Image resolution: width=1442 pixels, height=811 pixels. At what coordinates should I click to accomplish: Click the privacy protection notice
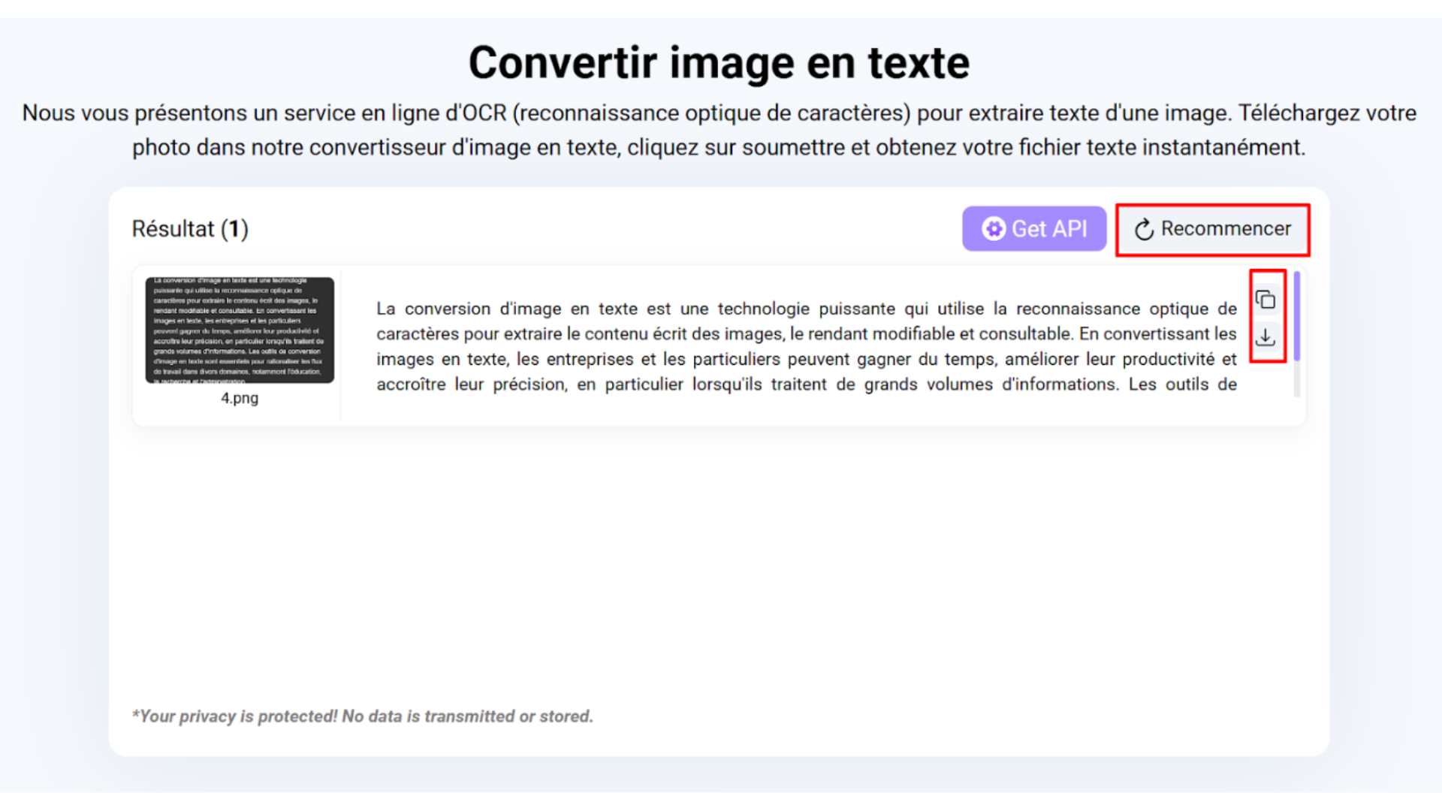363,716
